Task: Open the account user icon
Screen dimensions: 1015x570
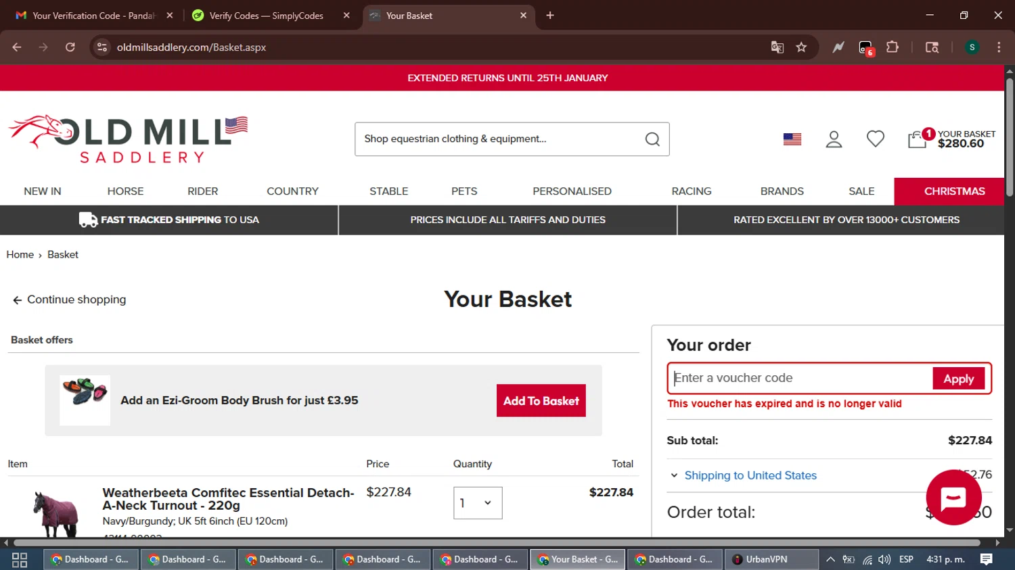Action: click(x=834, y=139)
